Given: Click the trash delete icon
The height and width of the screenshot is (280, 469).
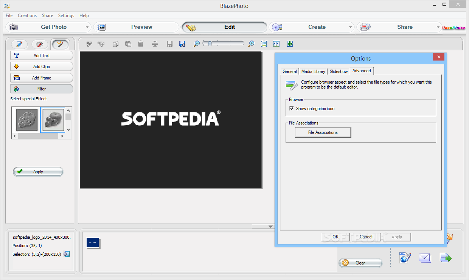Looking at the screenshot, I should click(141, 44).
